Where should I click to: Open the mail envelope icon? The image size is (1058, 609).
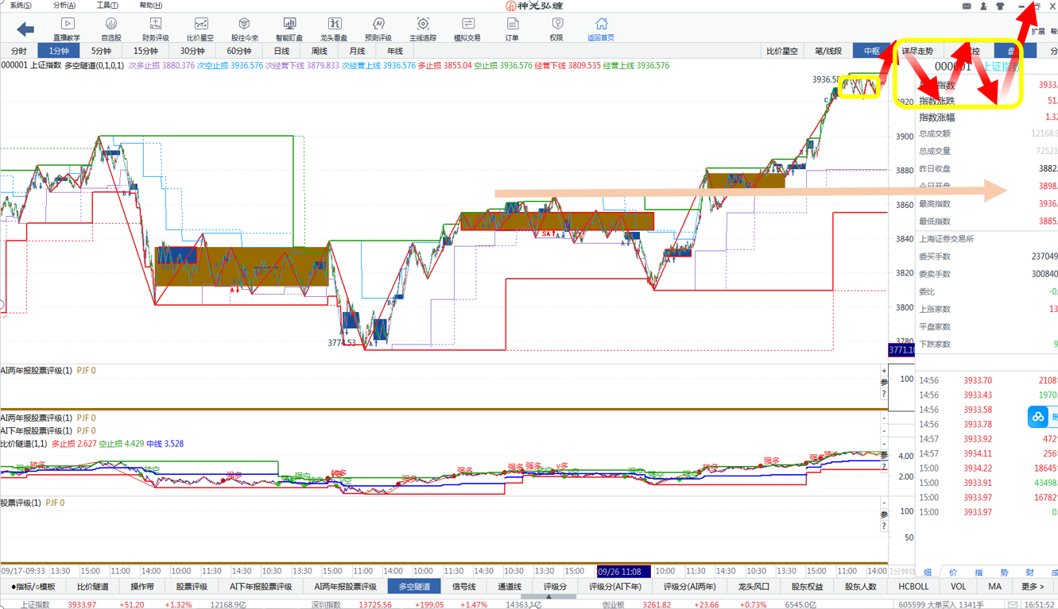[967, 6]
